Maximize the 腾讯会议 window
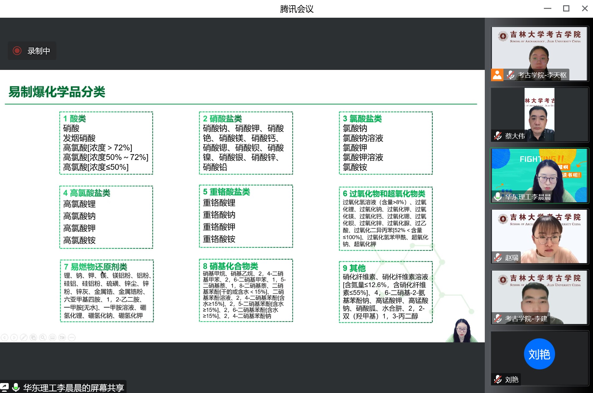The width and height of the screenshot is (593, 393). click(x=566, y=9)
